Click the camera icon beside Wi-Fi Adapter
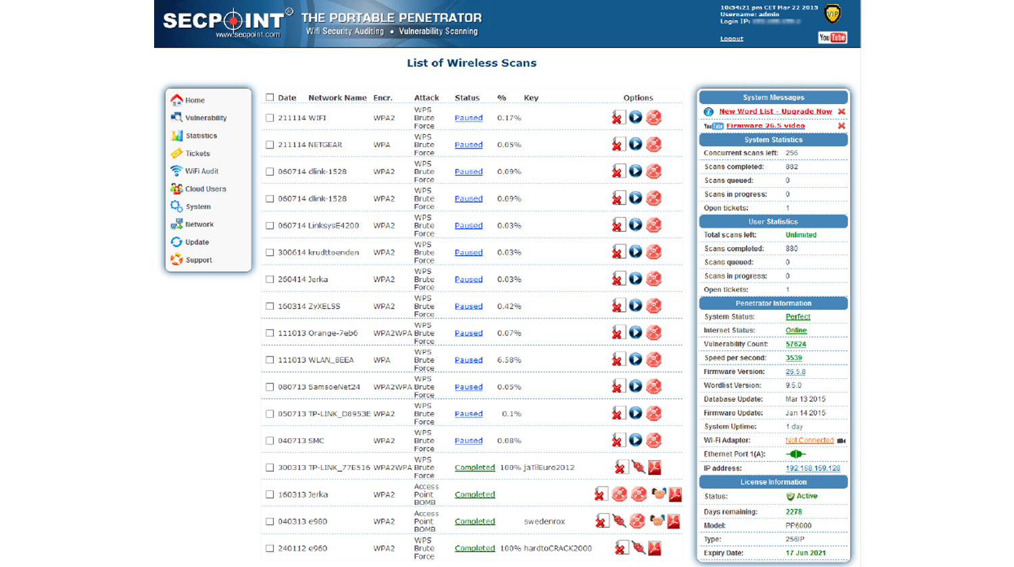The height and width of the screenshot is (567, 1014). 841,441
